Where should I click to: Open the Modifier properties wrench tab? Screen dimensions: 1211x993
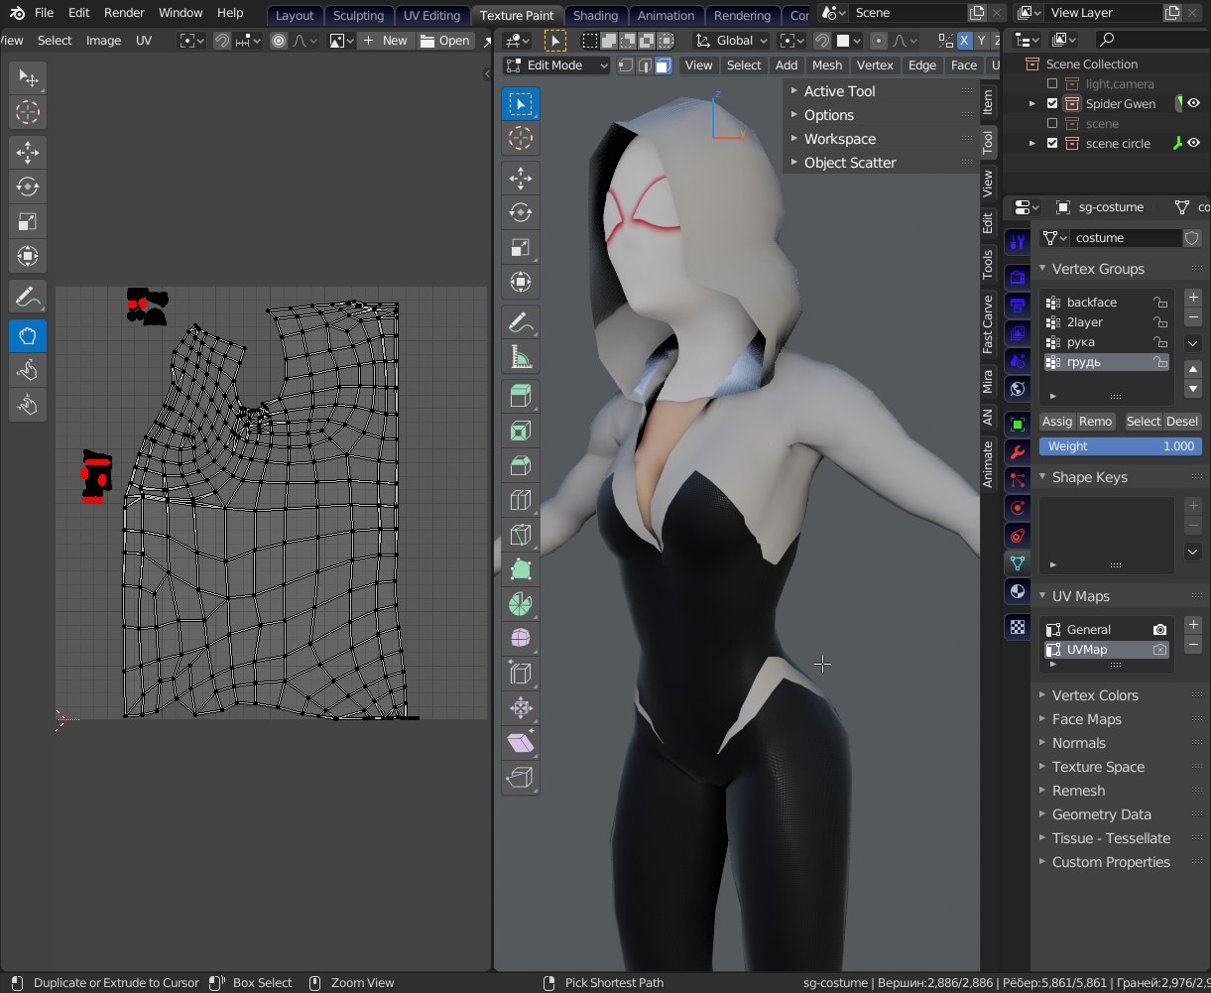(x=1017, y=452)
